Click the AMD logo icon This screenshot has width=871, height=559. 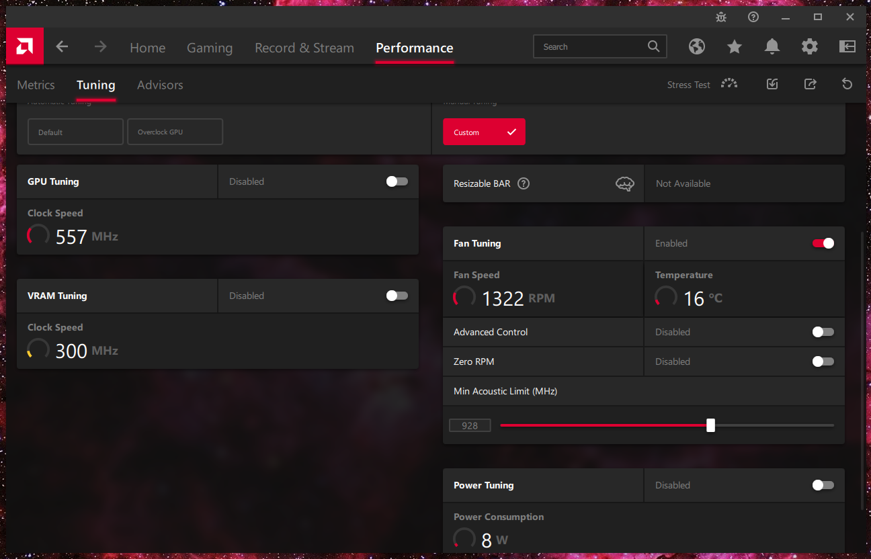[x=25, y=46]
